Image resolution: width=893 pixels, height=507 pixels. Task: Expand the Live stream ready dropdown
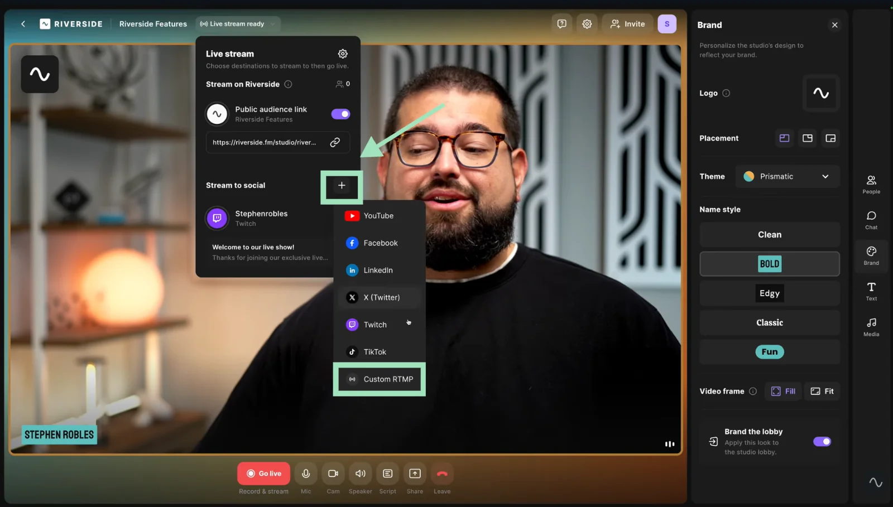coord(238,24)
